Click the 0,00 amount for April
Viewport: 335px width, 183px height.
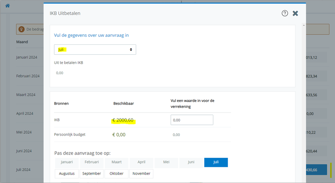pyautogui.click(x=310, y=113)
